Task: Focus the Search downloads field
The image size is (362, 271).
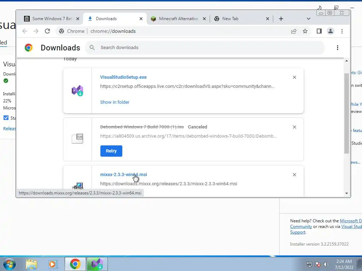Action: 205,48
